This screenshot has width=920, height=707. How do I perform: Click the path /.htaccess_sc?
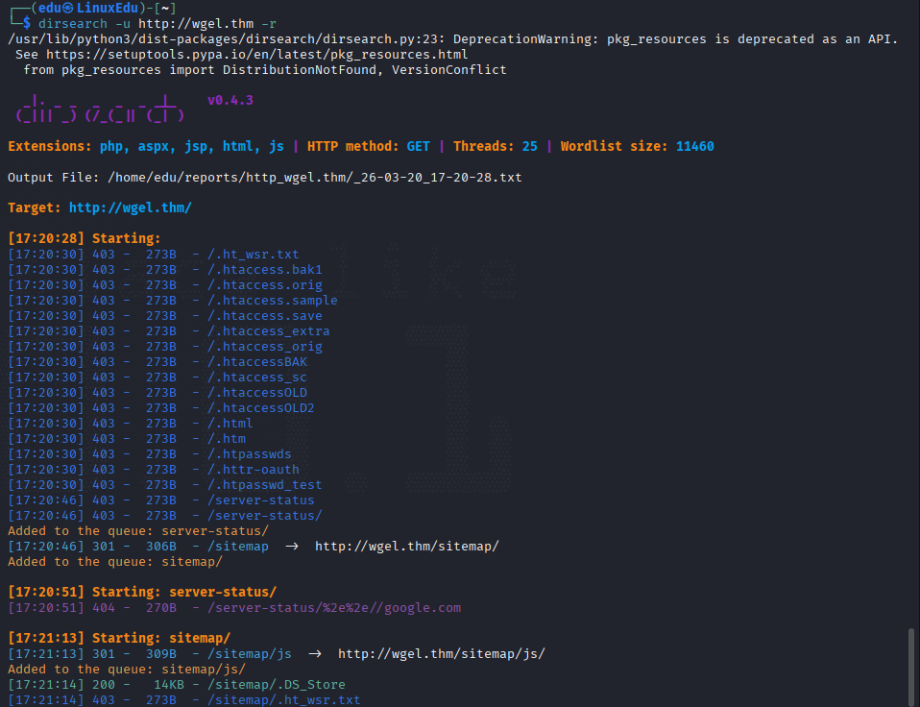(x=257, y=377)
